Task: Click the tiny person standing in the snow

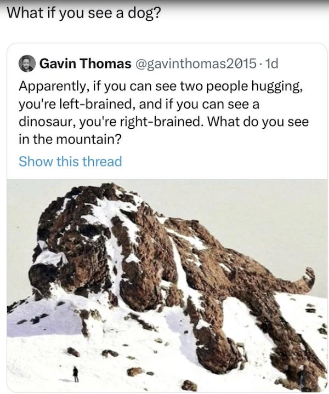Action: [x=75, y=374]
